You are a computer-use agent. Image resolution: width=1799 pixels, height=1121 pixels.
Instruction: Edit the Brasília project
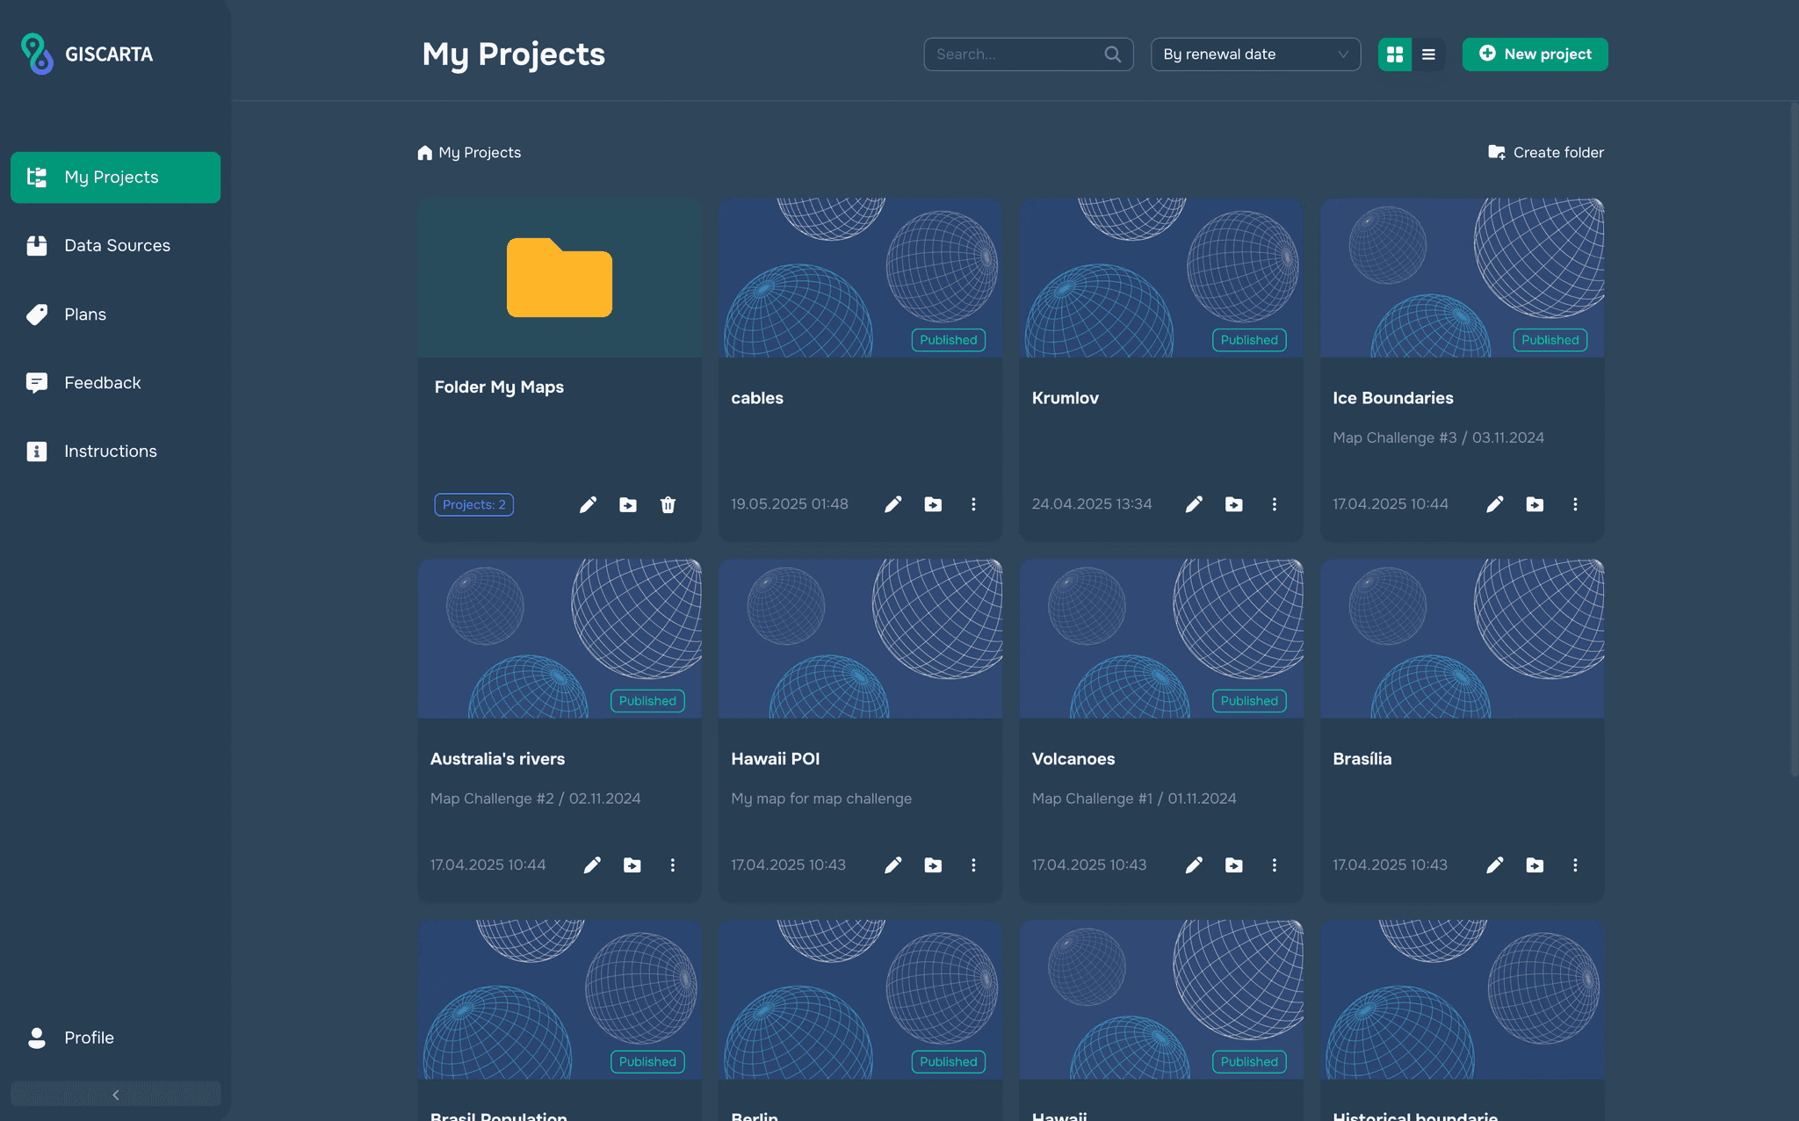coord(1495,865)
